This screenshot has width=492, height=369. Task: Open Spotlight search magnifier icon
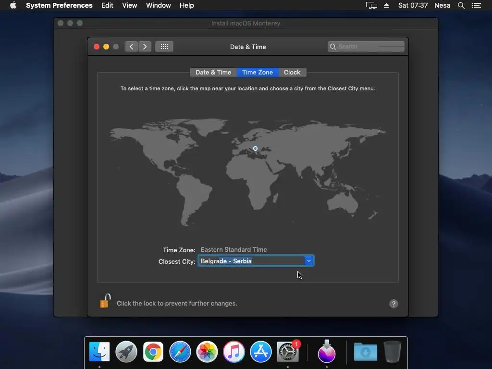[x=461, y=5]
